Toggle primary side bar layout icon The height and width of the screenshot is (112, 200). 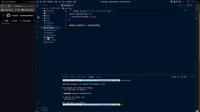coord(172,2)
